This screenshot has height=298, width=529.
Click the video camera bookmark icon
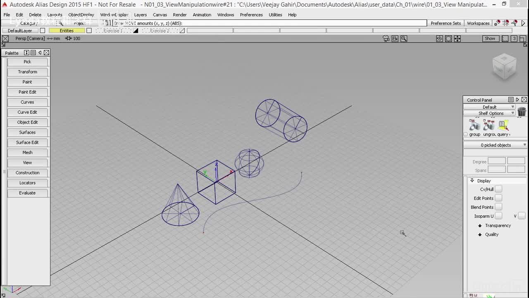(395, 38)
